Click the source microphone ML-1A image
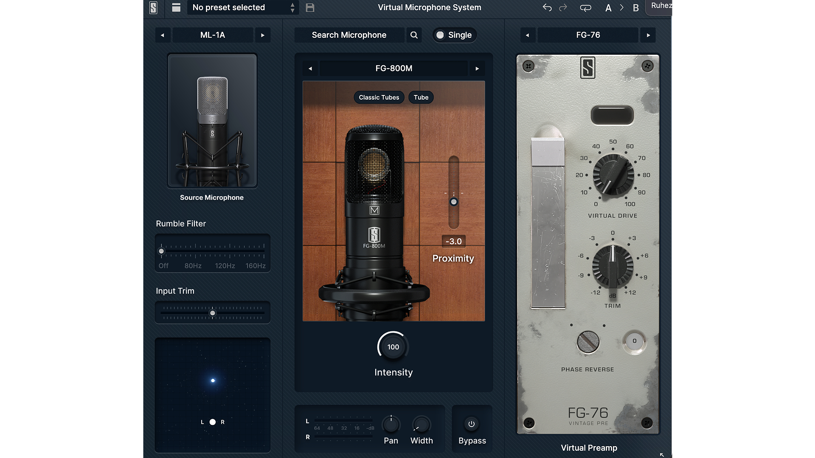This screenshot has height=458, width=815. tap(212, 121)
